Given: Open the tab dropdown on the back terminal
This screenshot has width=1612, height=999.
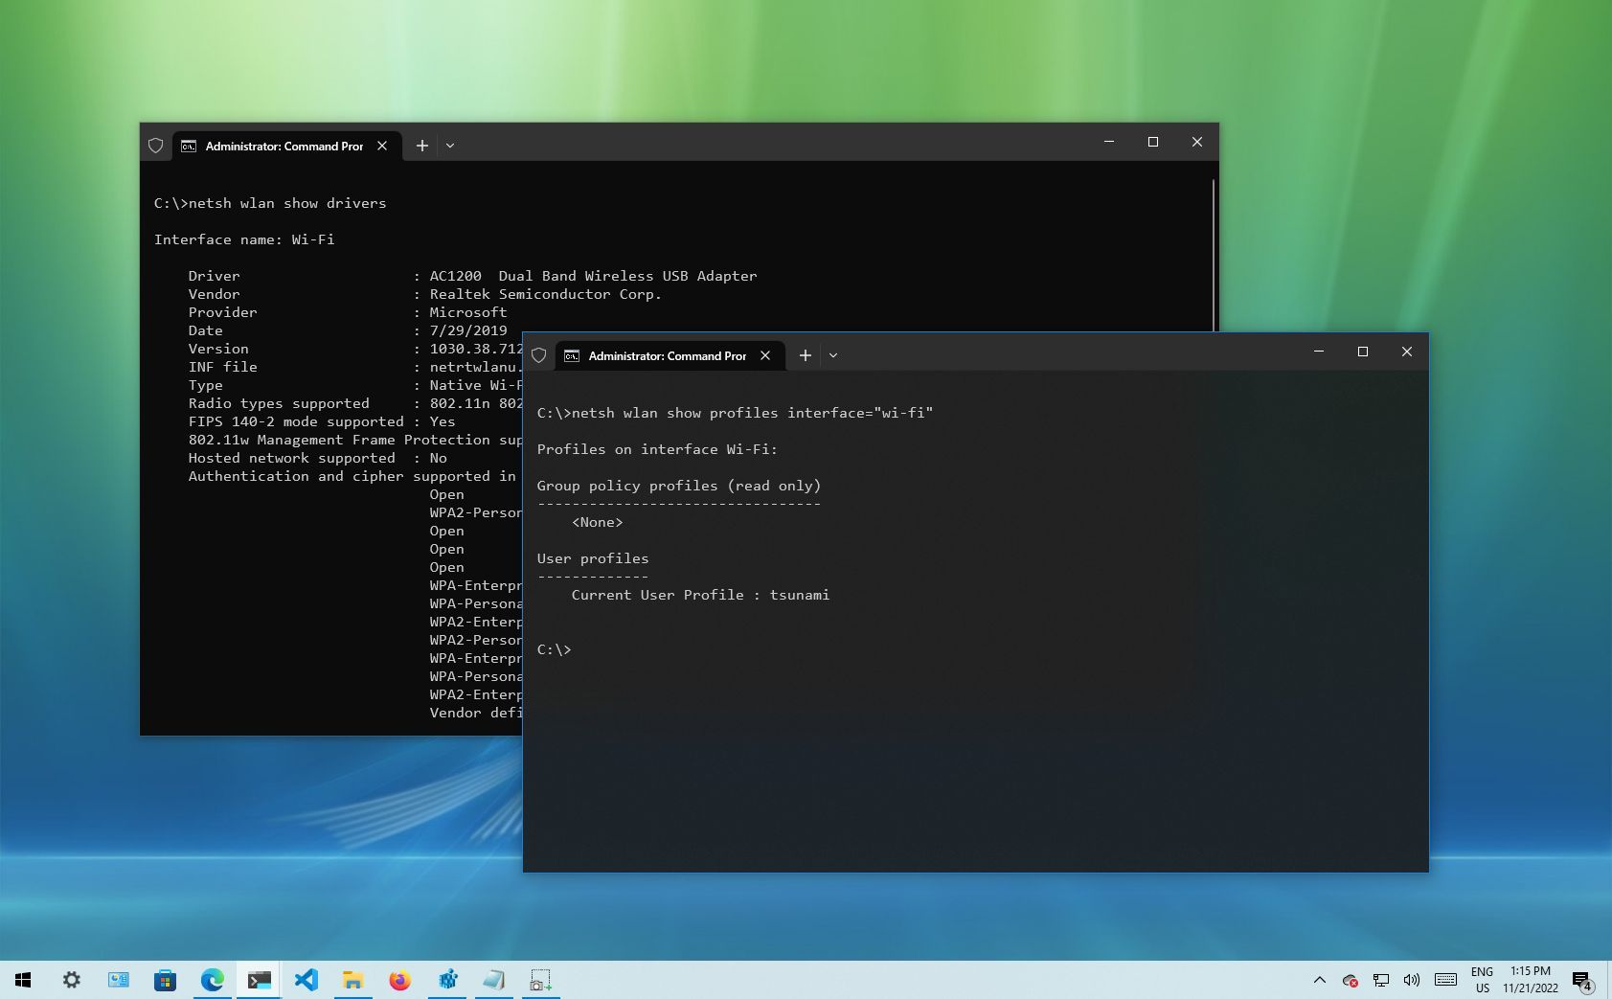Looking at the screenshot, I should (449, 146).
